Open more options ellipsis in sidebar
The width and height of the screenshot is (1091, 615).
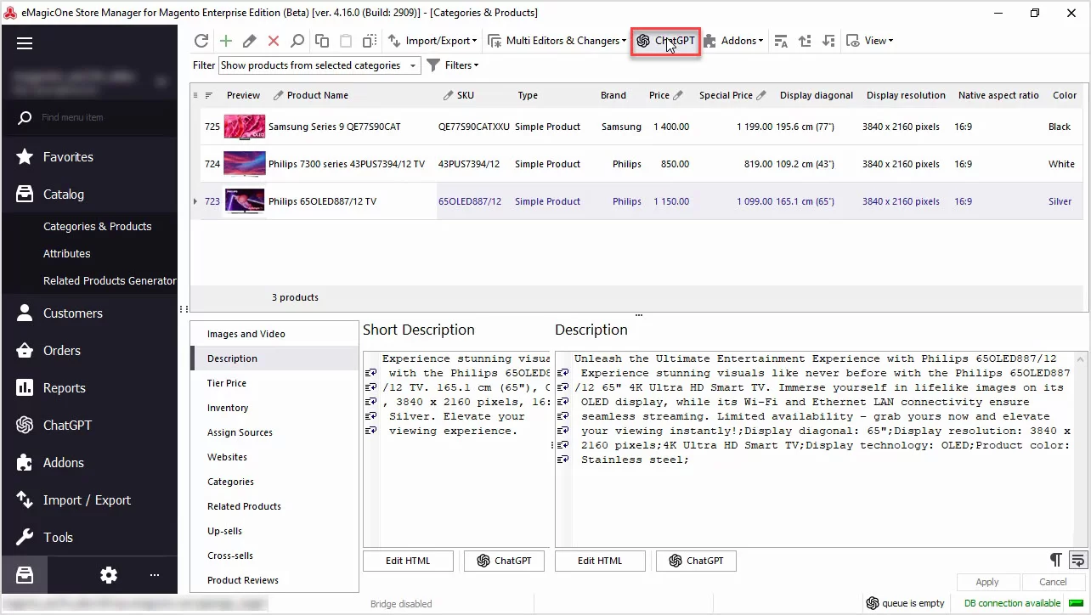pyautogui.click(x=155, y=575)
